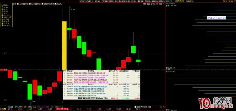Select the 中信证券 sell seat row
Viewport: 236px width, 111px height.
pos(101,91)
